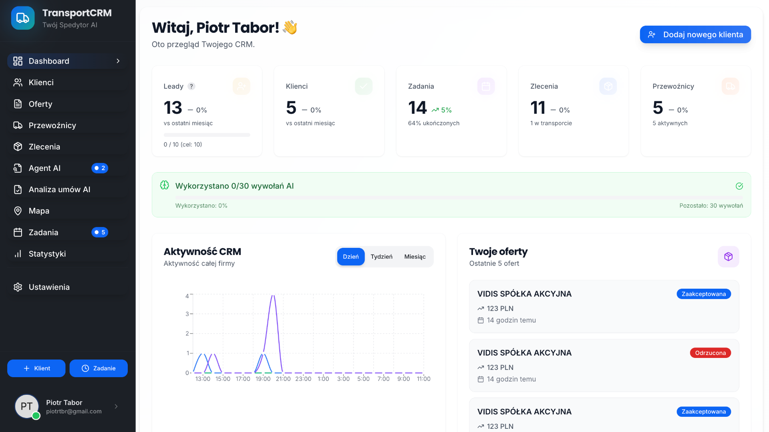Click the purple box icon in Twoje oferty
The image size is (769, 432).
tap(728, 257)
